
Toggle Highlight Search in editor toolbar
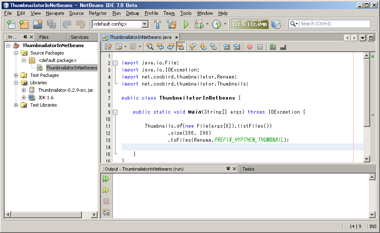point(181,47)
